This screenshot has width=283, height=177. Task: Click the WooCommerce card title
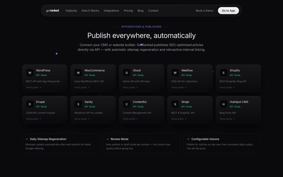(x=95, y=71)
